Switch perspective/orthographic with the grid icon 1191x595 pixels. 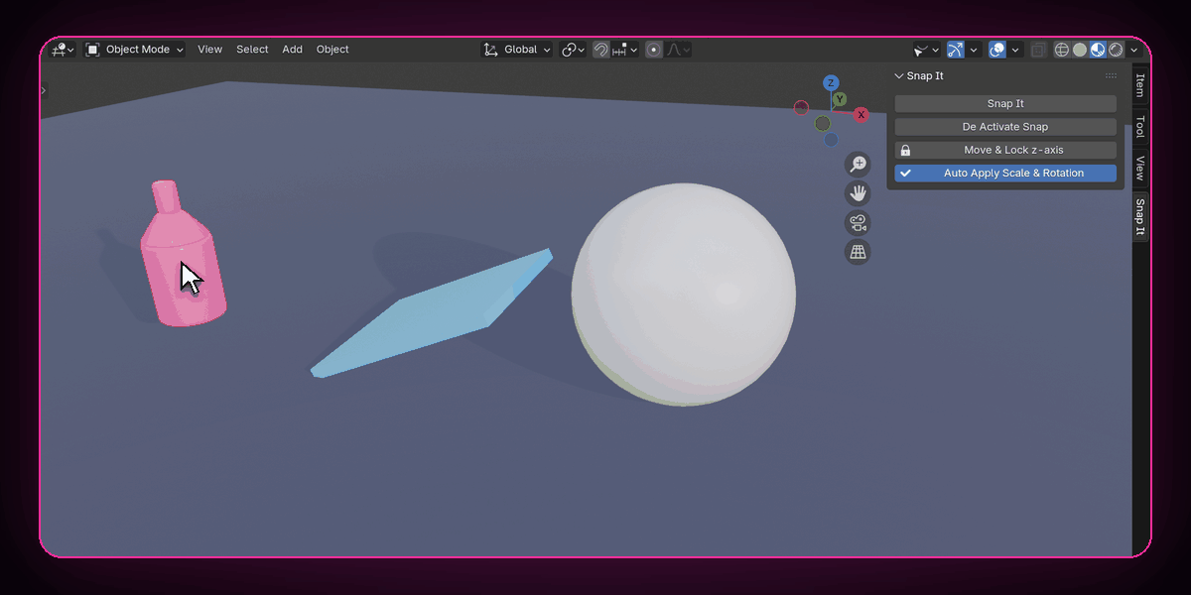point(858,252)
